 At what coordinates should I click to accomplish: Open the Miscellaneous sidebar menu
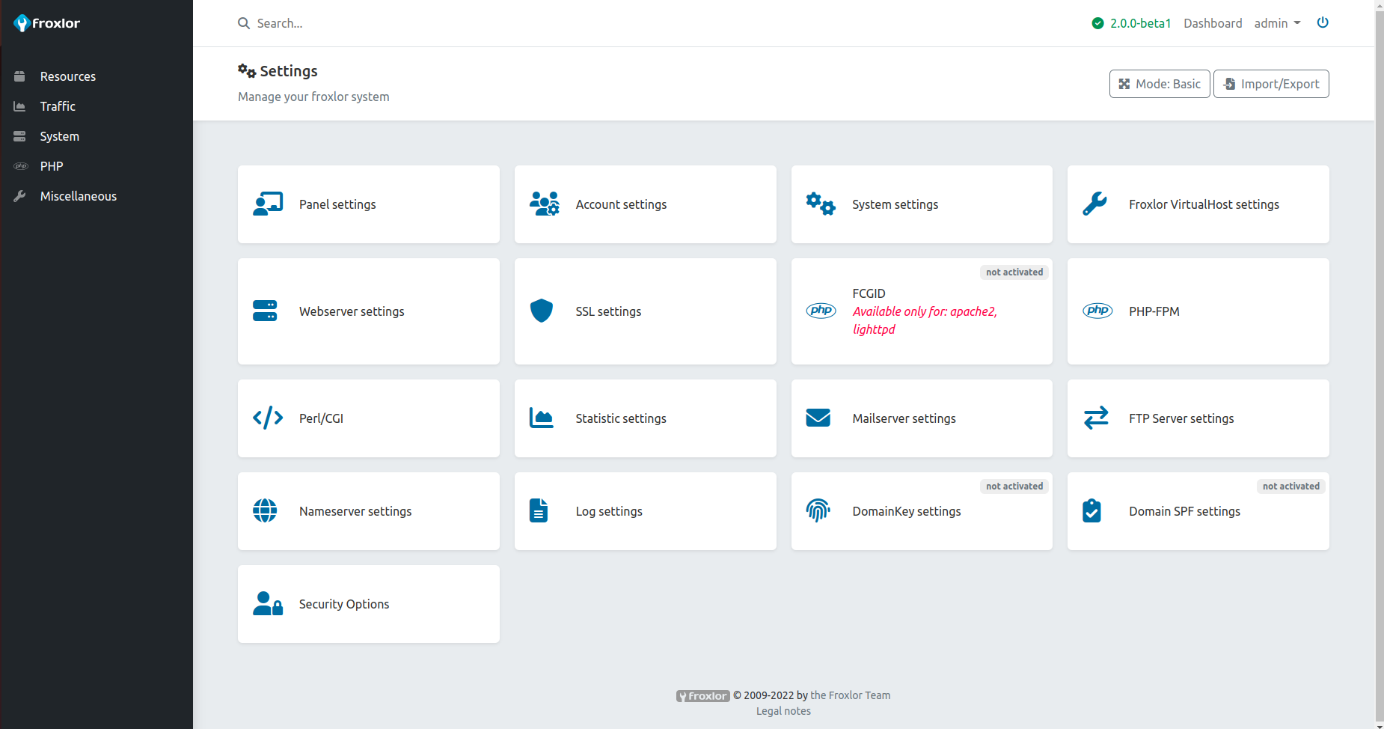coord(78,196)
